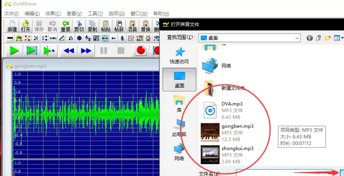The height and width of the screenshot is (176, 344).
Task: Select the 网络 item in the file list
Action: 216,66
